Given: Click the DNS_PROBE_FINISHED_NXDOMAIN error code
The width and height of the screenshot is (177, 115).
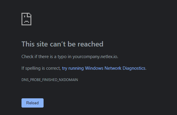Looking at the screenshot, I should pyautogui.click(x=50, y=80).
